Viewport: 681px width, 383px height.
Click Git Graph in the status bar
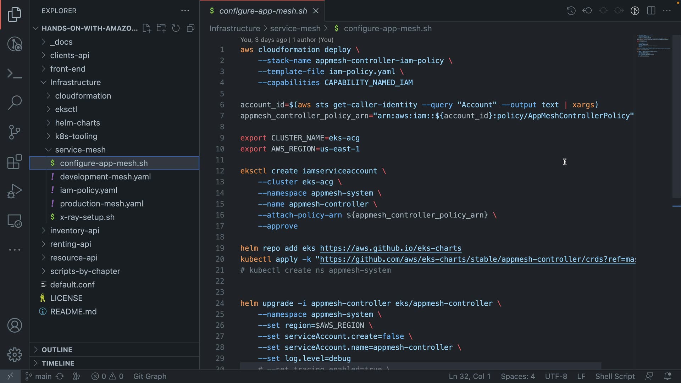click(150, 376)
